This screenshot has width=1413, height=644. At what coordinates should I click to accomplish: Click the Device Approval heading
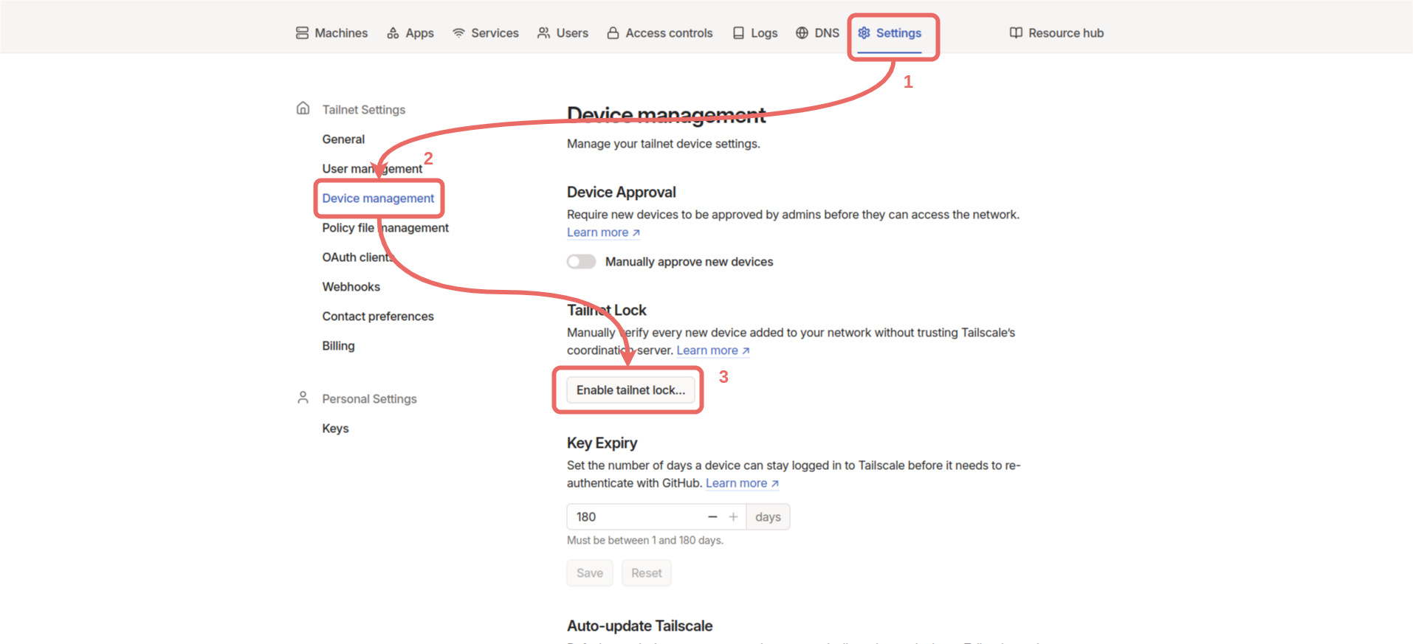(621, 192)
